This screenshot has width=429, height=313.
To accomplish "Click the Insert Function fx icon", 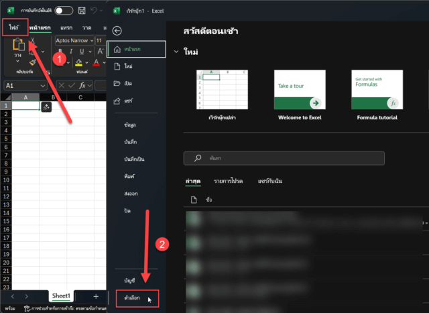I will coord(82,86).
